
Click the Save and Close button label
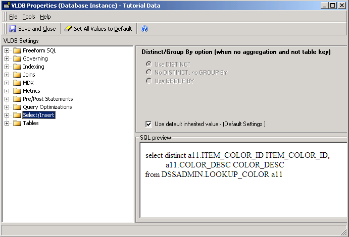pos(37,29)
